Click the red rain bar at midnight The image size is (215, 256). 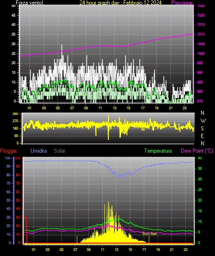pyautogui.click(x=26, y=230)
